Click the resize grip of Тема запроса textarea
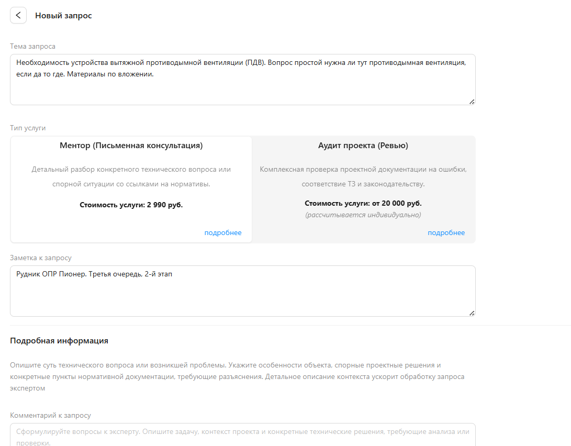This screenshot has height=446, width=571. 472,101
